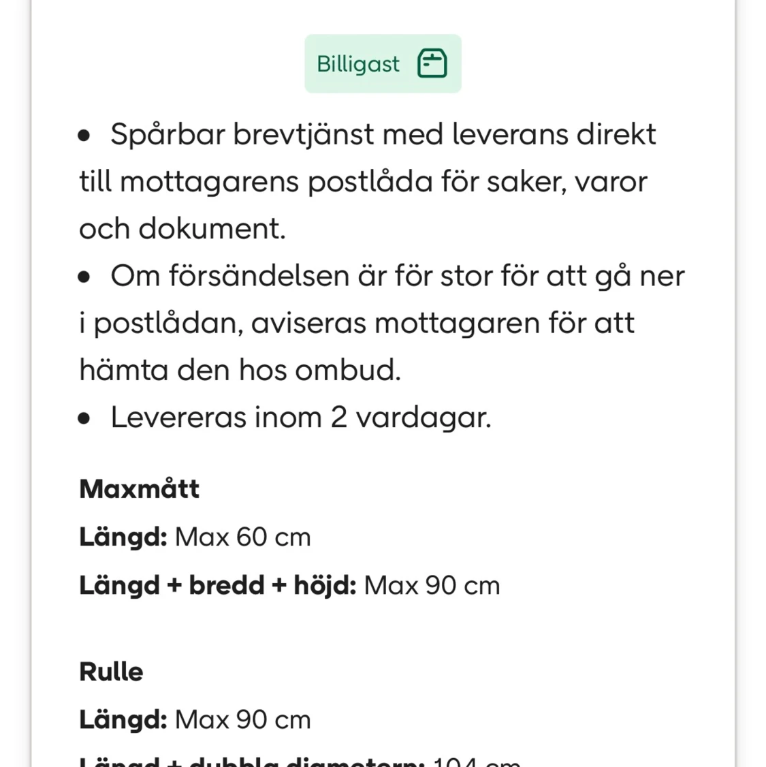Viewport: 766px width, 767px height.
Task: Select the "Längd + bredd + höjd:" label
Action: click(218, 586)
